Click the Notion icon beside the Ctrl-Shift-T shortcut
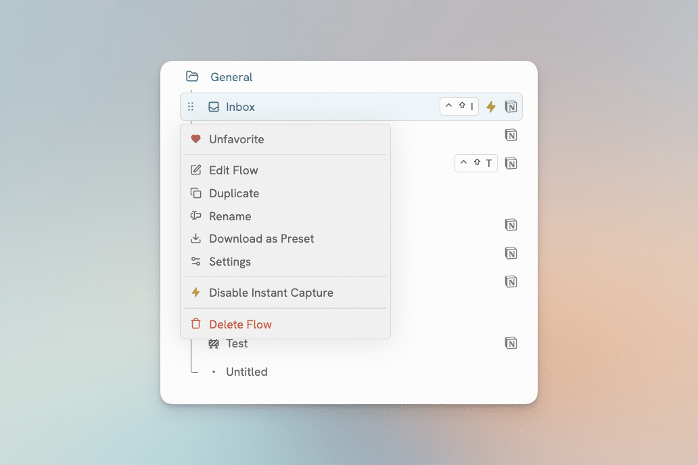 click(511, 163)
